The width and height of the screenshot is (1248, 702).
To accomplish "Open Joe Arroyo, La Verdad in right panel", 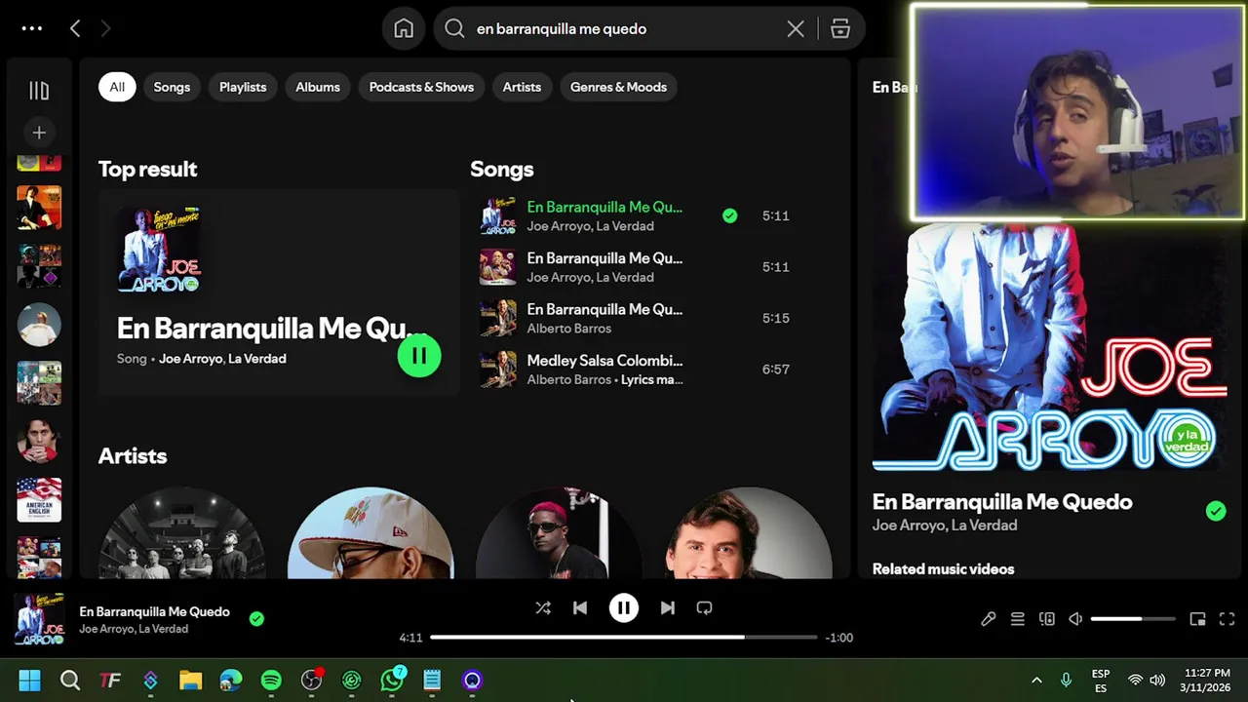I will (945, 526).
